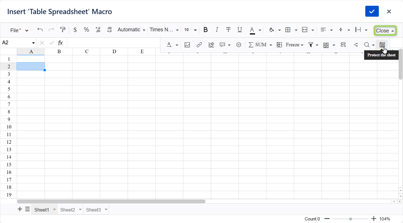Toggle bold formatting
Image resolution: width=403 pixels, height=223 pixels.
coord(206,30)
